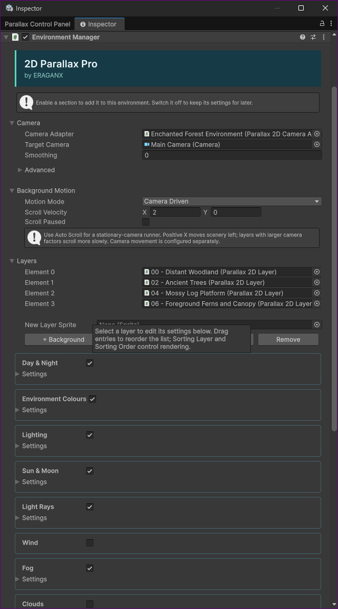Click the Target Camera object picker circle
Viewport: 338px width, 609px height.
pos(317,144)
